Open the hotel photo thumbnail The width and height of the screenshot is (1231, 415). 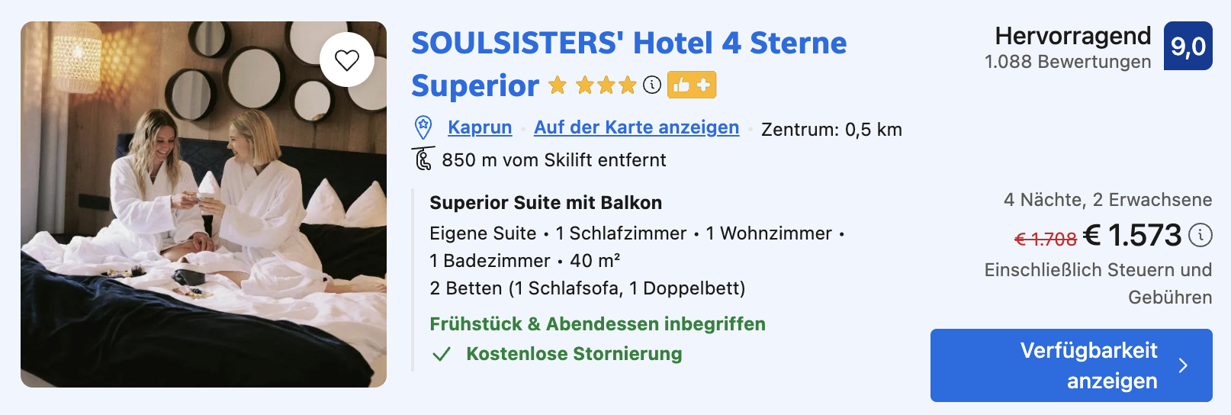pyautogui.click(x=204, y=204)
